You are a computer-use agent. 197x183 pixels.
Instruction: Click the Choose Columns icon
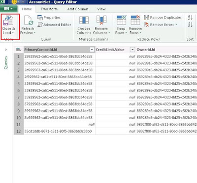pos(84,20)
